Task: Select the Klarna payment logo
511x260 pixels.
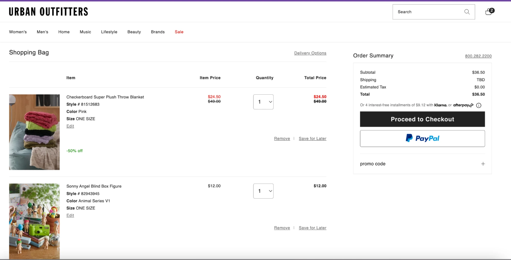Action: click(440, 105)
